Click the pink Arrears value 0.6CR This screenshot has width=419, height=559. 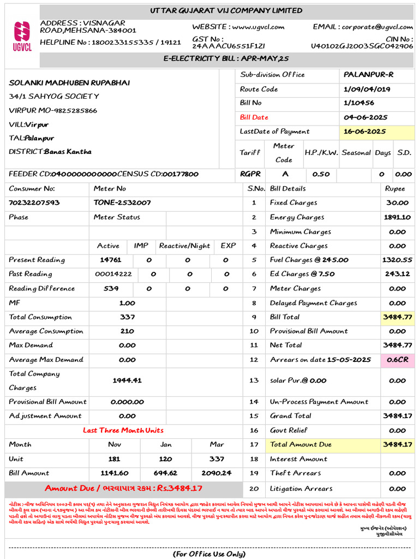pos(398,360)
